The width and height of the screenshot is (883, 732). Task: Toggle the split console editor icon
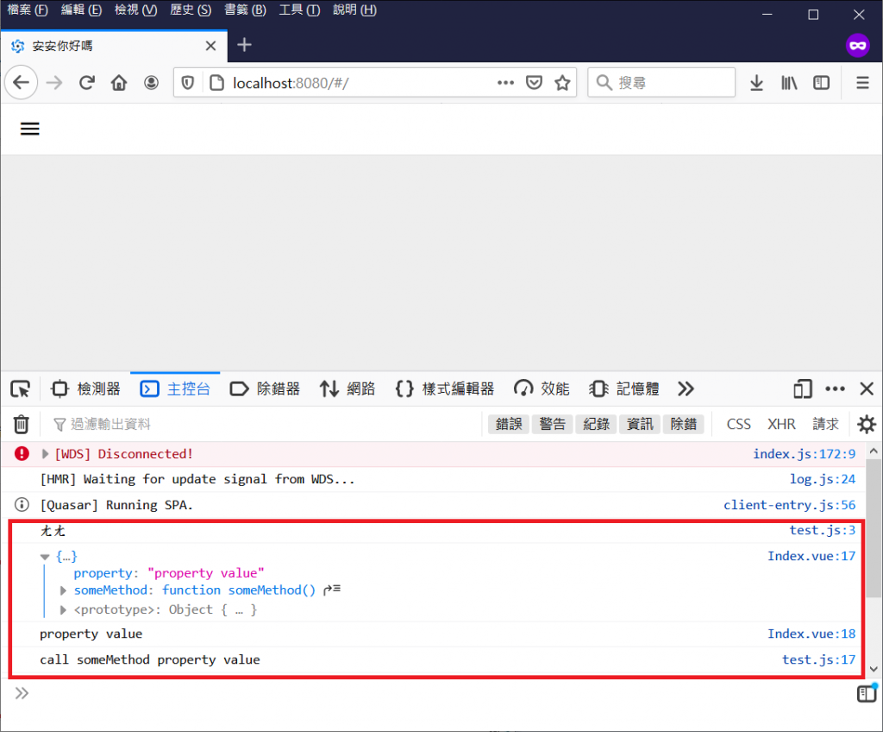point(866,693)
